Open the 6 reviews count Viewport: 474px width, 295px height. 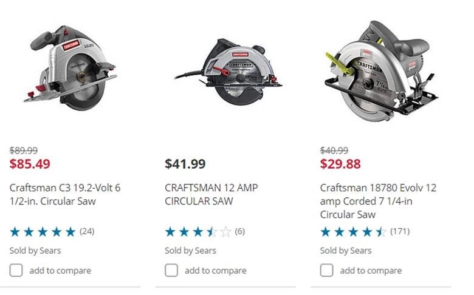tap(239, 231)
